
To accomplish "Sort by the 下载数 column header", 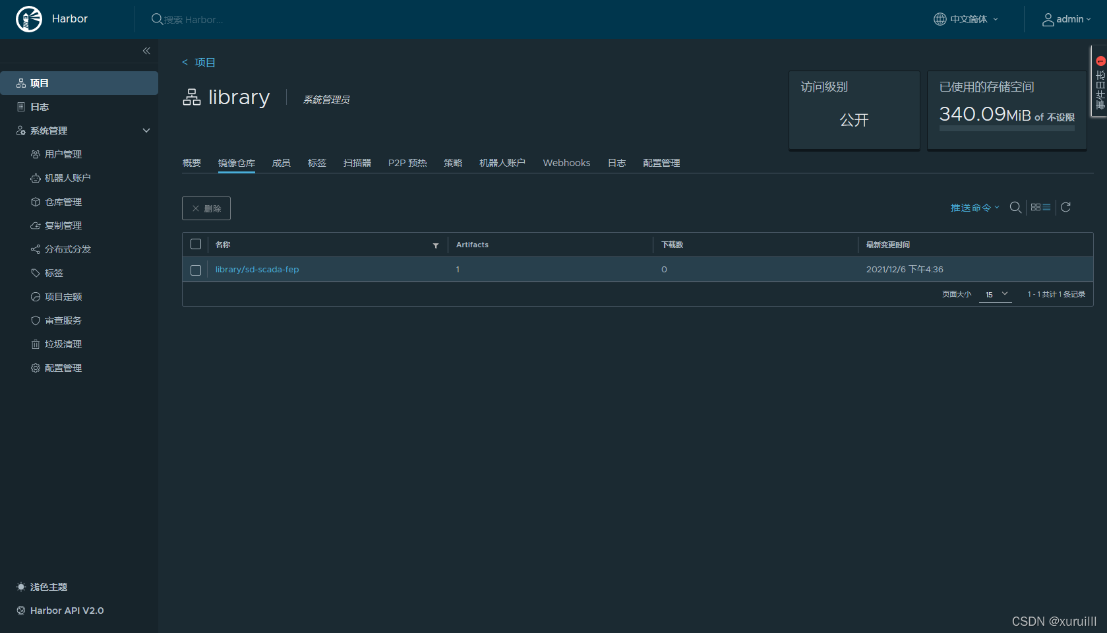I will click(x=673, y=245).
